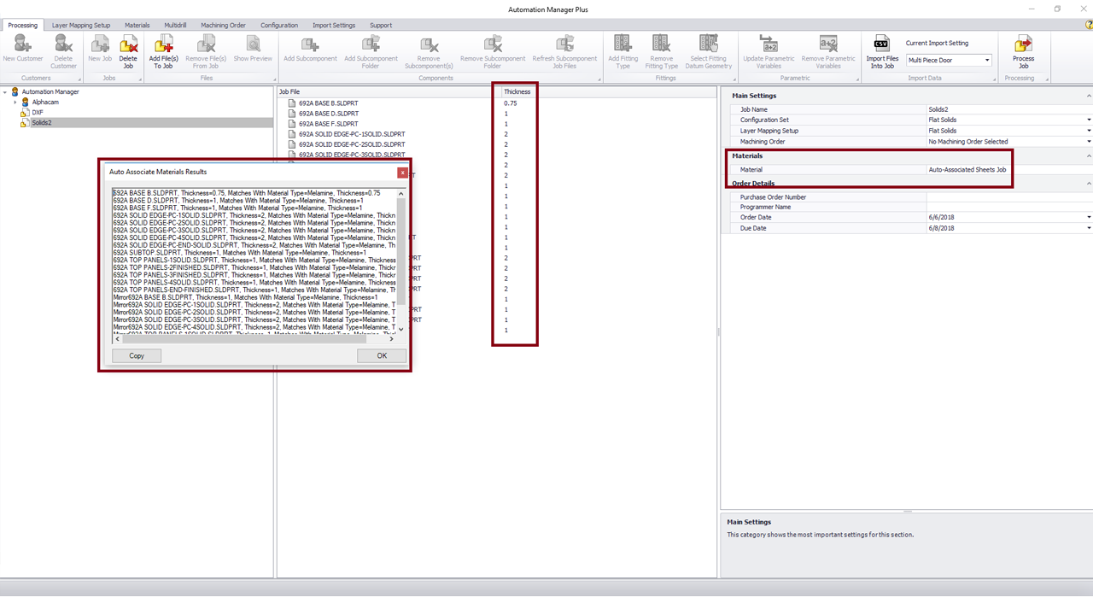Open the Layer Mapping Setup property dropdown
Screen dimensions: 1093x615
click(x=1089, y=131)
